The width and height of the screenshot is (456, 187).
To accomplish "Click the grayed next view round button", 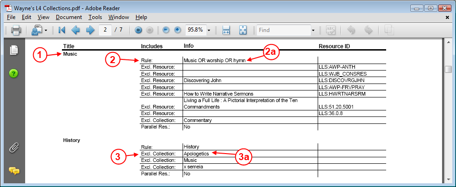I will tap(150, 30).
